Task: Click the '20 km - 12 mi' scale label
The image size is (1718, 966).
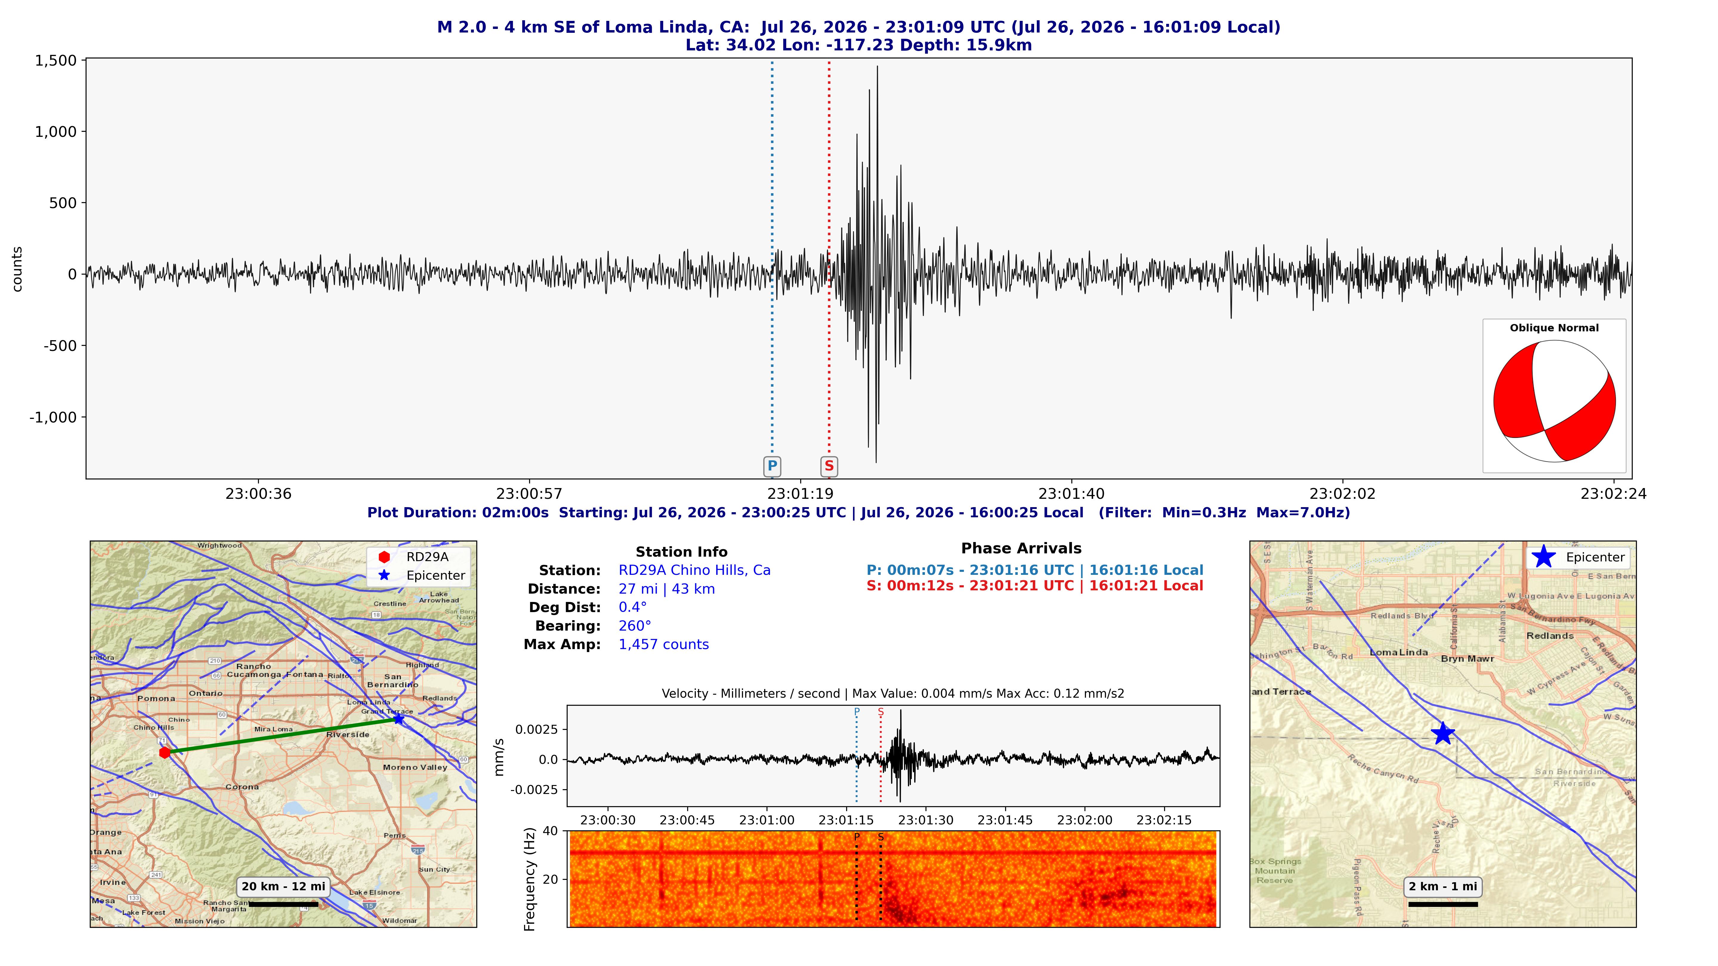Action: click(x=283, y=887)
